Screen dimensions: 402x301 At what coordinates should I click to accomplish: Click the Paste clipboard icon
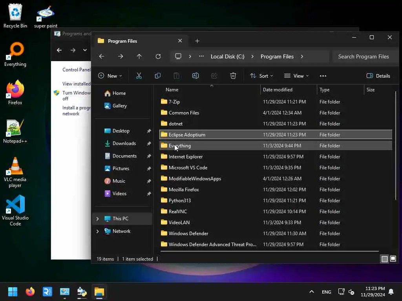pos(176,76)
